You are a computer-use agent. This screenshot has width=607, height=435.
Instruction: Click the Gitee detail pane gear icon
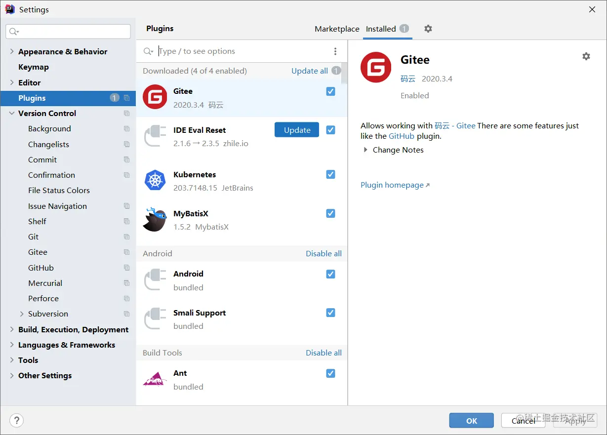pos(586,56)
